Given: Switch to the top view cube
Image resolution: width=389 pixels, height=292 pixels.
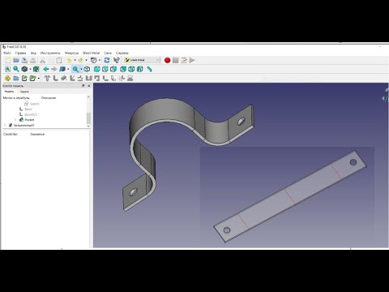Looking at the screenshot, I should click(105, 69).
